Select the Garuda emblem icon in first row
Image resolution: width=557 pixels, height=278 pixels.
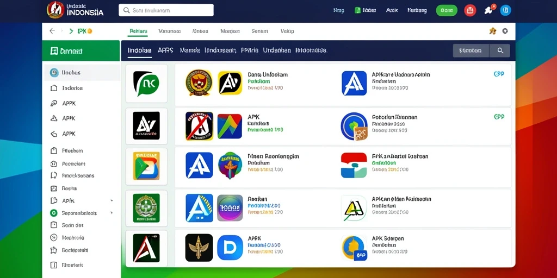tap(199, 83)
